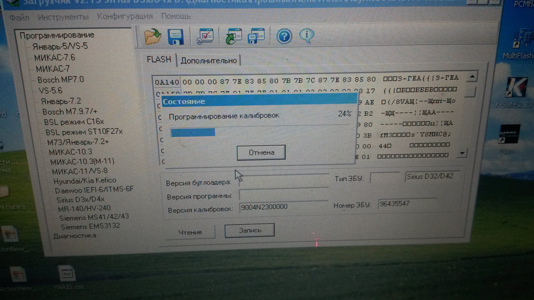Select VS-5.6 in tree
The width and height of the screenshot is (534, 300).
pyautogui.click(x=50, y=91)
